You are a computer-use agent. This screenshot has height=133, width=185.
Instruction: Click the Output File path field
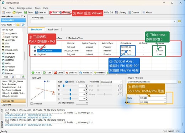click(x=152, y=82)
